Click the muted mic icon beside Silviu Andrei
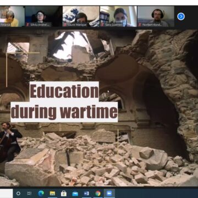This screenshot has height=198, width=198. tap(28, 25)
